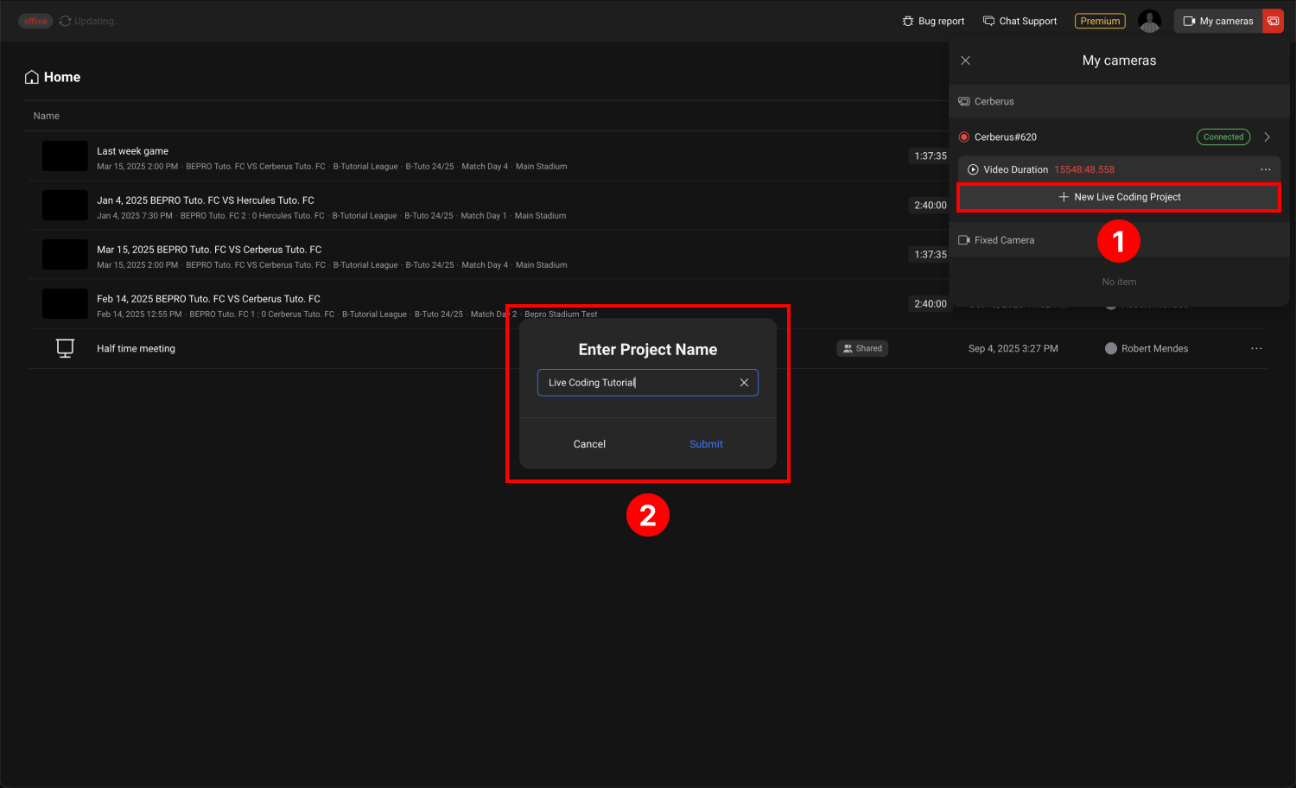This screenshot has height=788, width=1296.
Task: Open the user profile avatar
Action: pyautogui.click(x=1149, y=21)
